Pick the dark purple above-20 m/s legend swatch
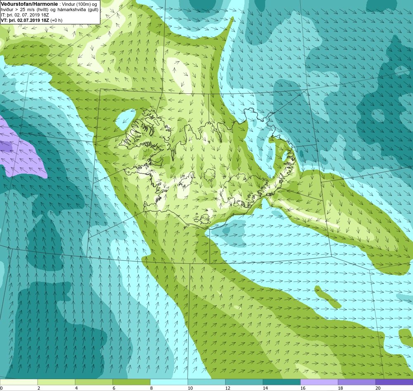 point(394,382)
